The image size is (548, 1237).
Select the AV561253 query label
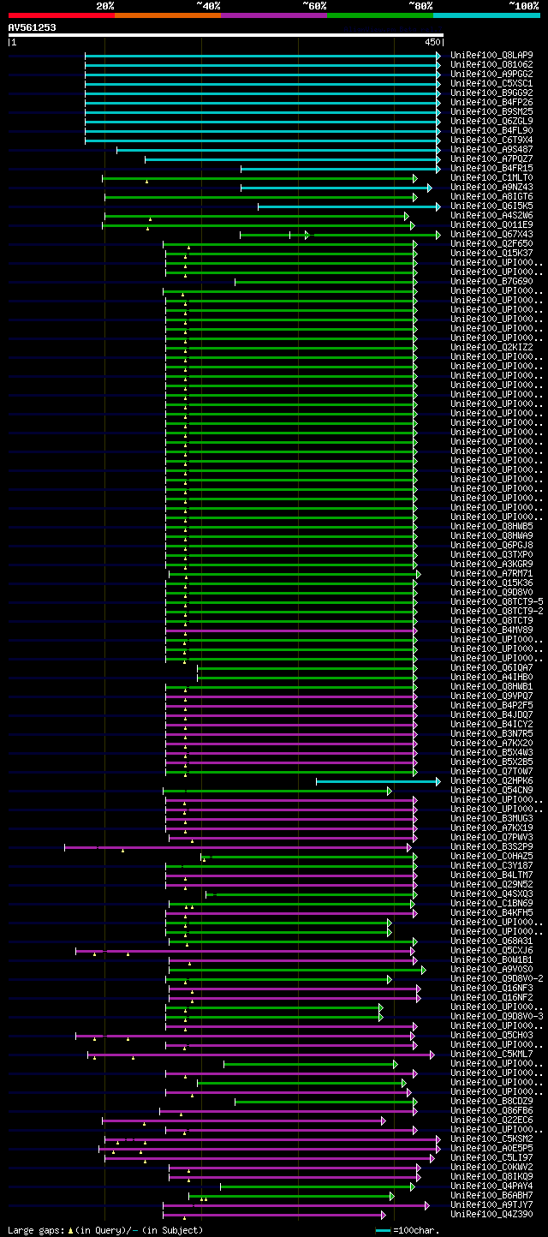(x=33, y=27)
